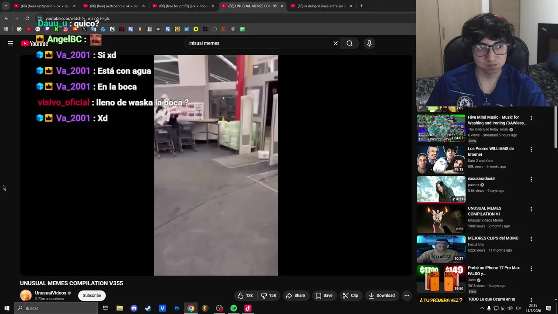
Task: Open TikTok app from the taskbar
Action: coord(248,308)
